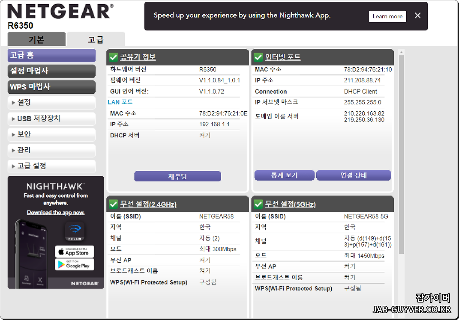
Task: Click LAN MAC address 78:D2:94:76:21:0E
Action: [x=223, y=113]
